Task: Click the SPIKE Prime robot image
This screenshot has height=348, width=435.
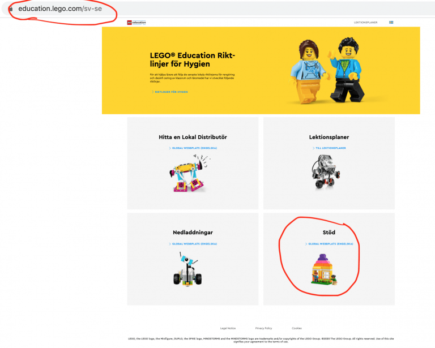Action: 190,174
